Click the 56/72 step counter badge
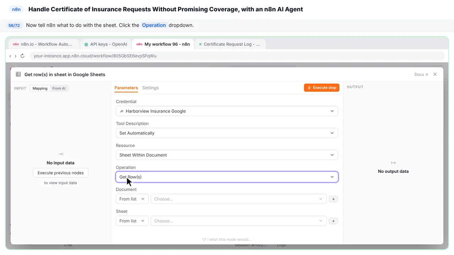This screenshot has width=454, height=255. pyautogui.click(x=14, y=25)
